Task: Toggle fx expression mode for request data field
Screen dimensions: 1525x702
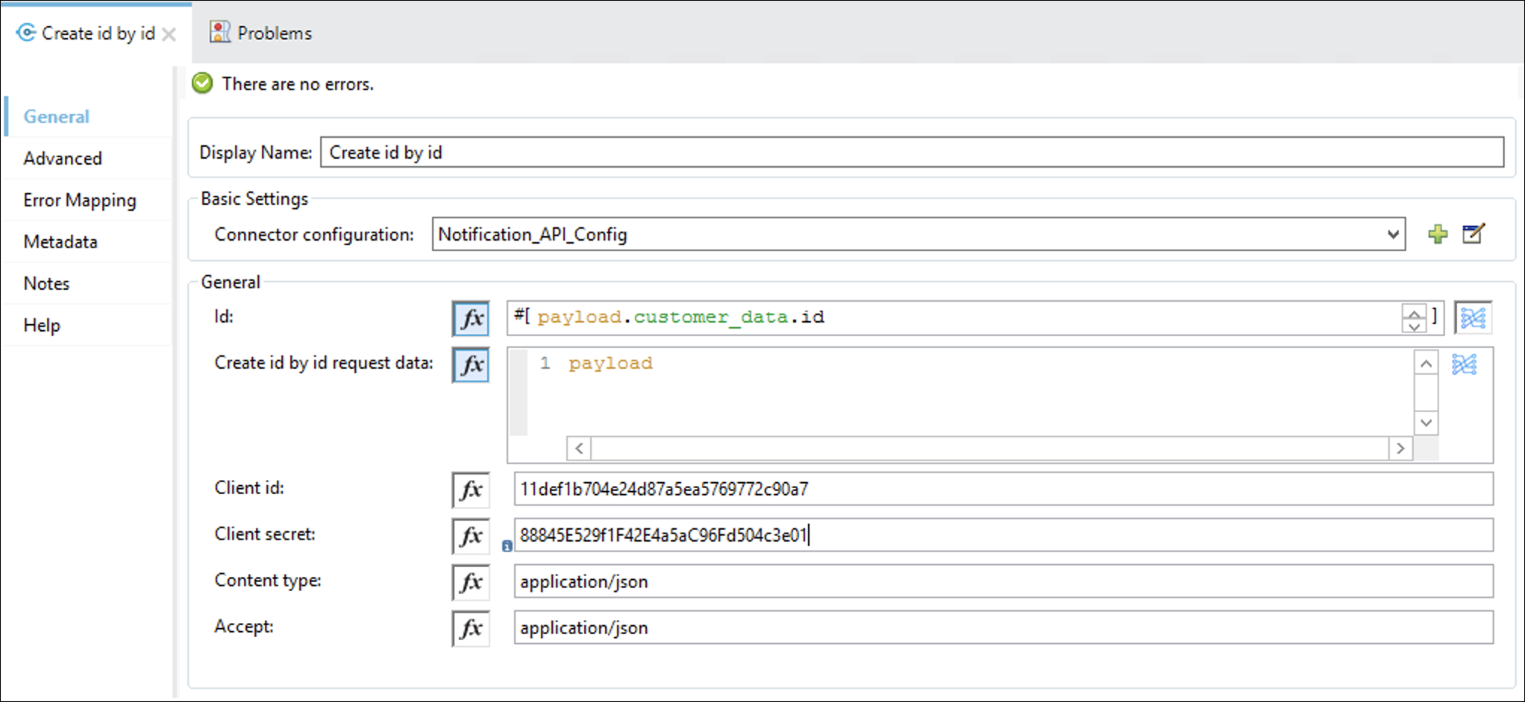Action: tap(471, 365)
